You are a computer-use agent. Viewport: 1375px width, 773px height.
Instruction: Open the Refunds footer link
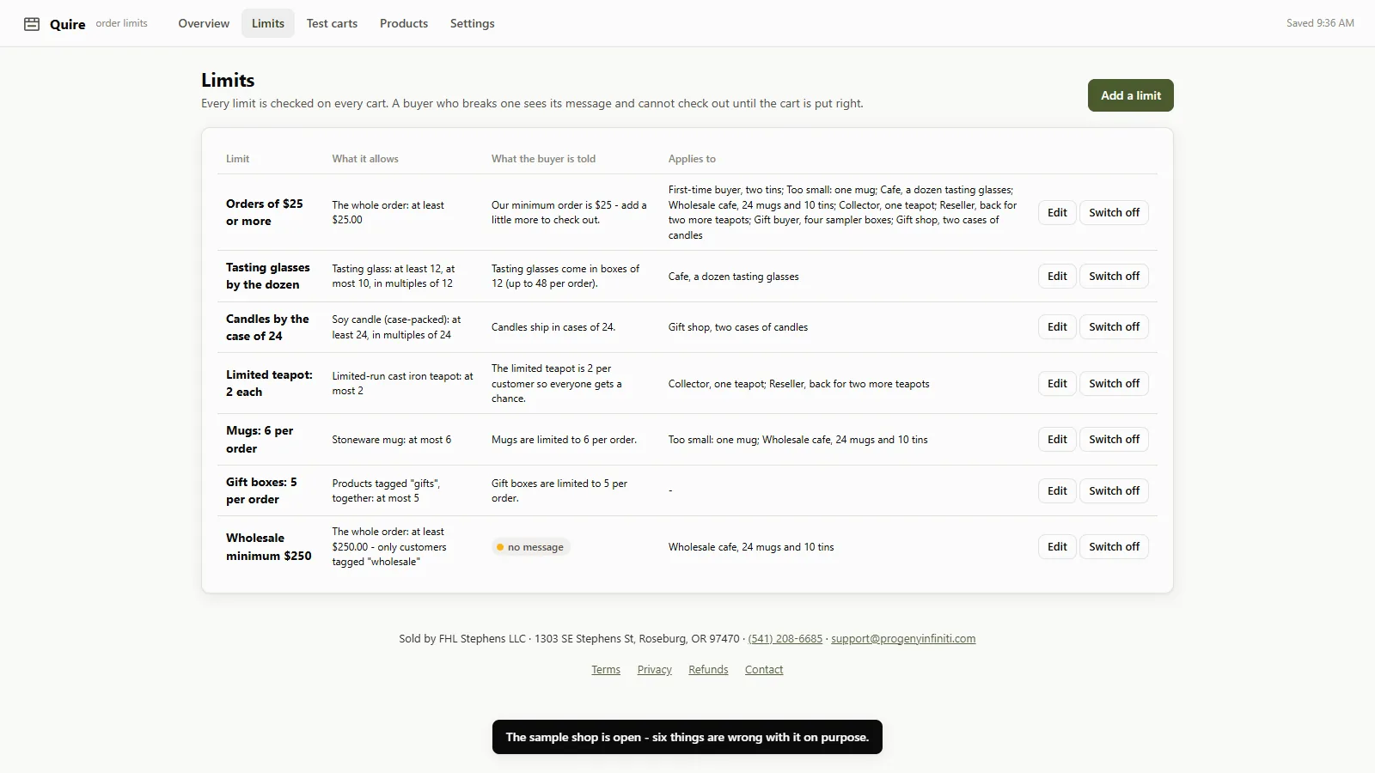click(708, 669)
